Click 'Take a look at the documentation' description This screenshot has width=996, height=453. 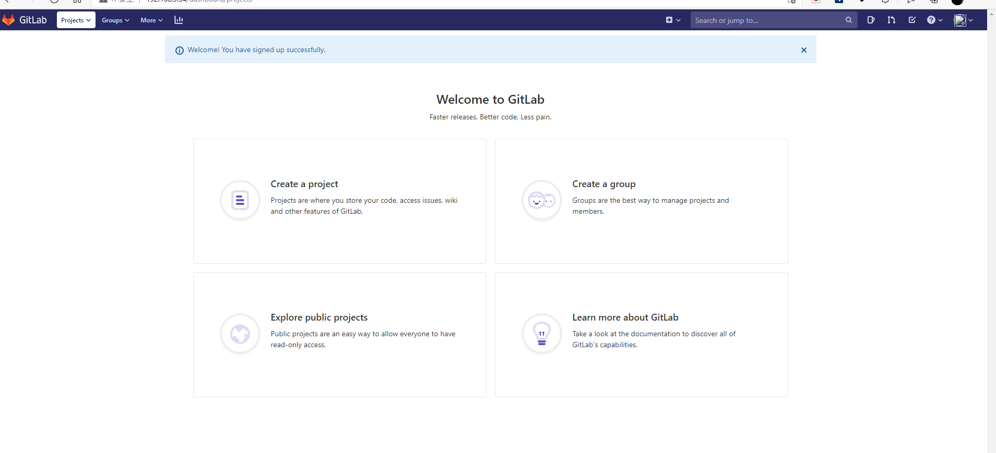[x=654, y=339]
